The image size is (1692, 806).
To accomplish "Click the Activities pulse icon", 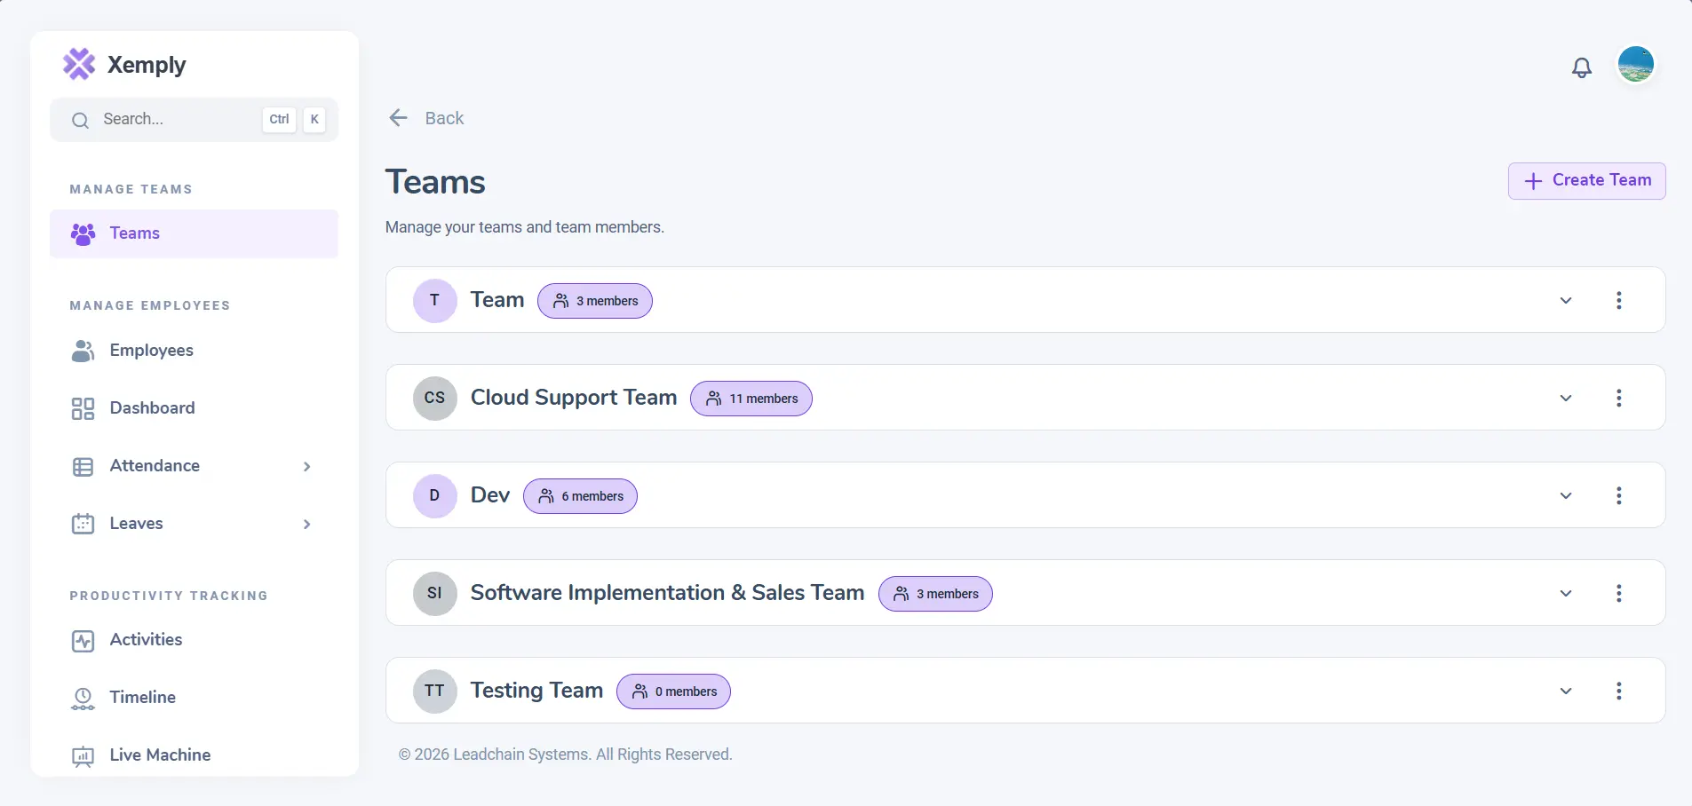I will click(83, 641).
